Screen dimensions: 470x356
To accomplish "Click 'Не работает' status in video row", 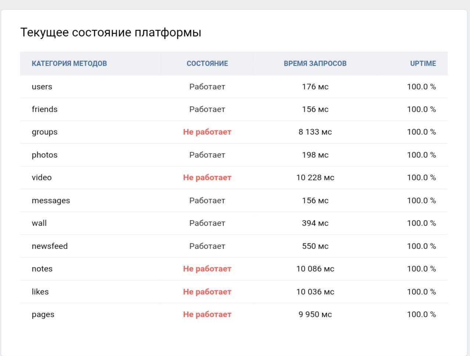I will 207,177.
